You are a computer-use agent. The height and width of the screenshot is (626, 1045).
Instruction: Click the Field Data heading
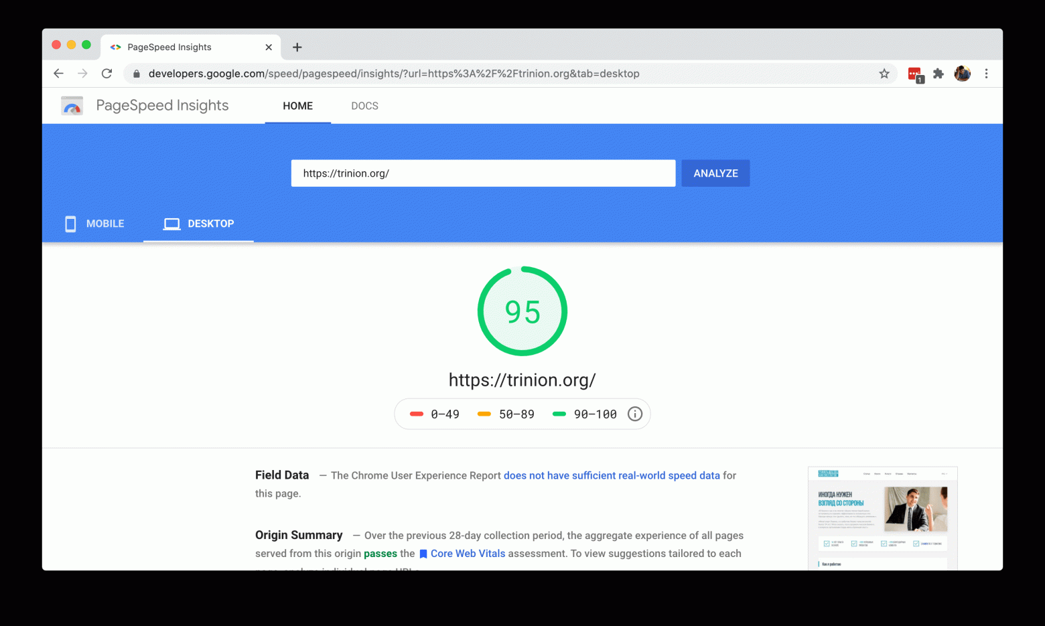point(282,475)
